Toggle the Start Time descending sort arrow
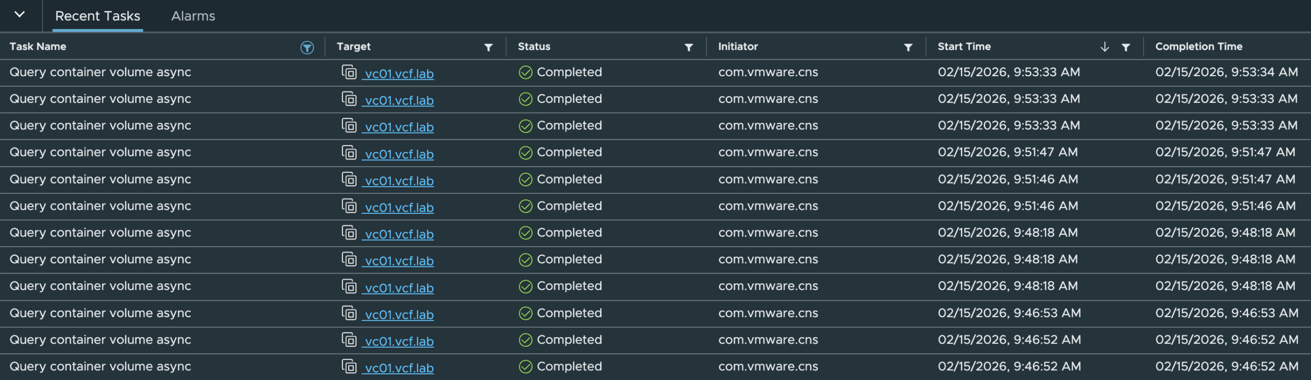 pyautogui.click(x=1104, y=47)
